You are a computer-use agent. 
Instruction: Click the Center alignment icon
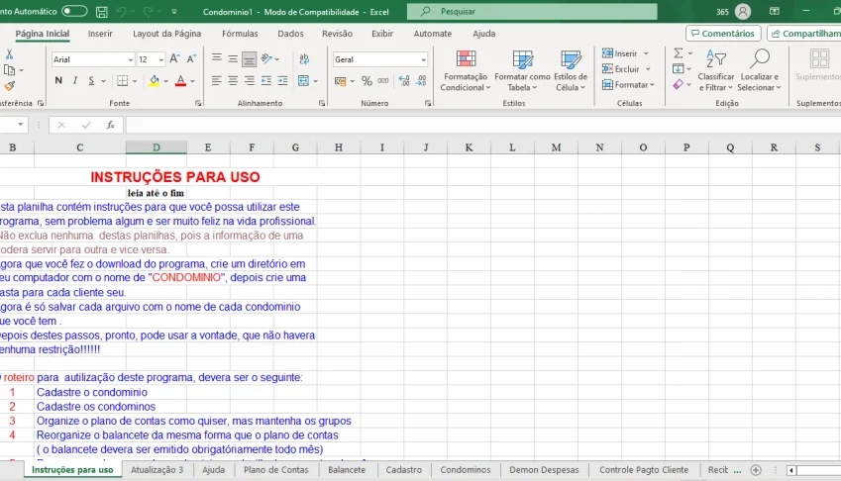coord(233,81)
